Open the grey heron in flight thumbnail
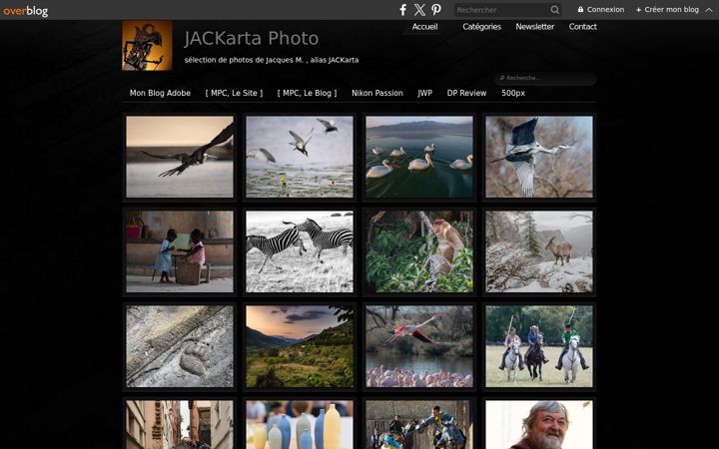Image resolution: width=719 pixels, height=449 pixels. [x=539, y=157]
